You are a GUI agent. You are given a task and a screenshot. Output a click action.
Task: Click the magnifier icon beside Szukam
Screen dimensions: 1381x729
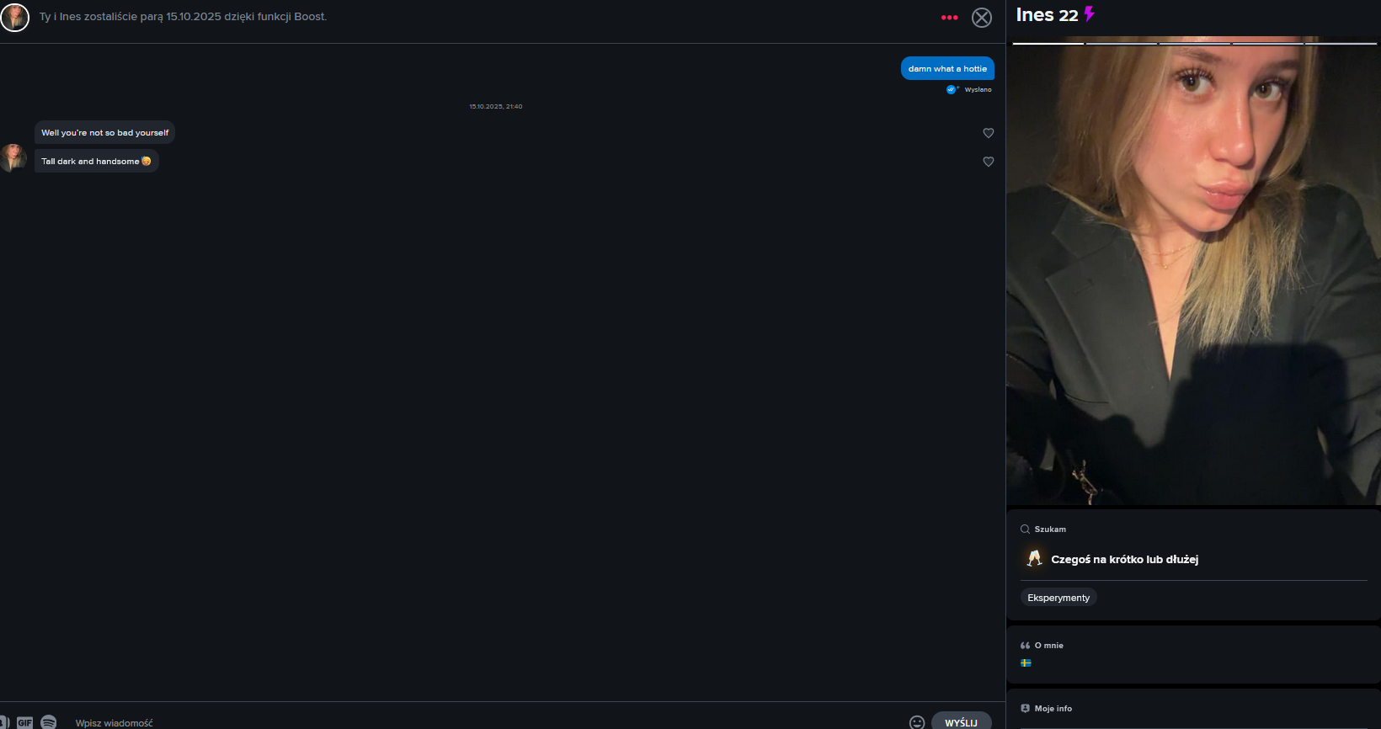click(x=1025, y=529)
